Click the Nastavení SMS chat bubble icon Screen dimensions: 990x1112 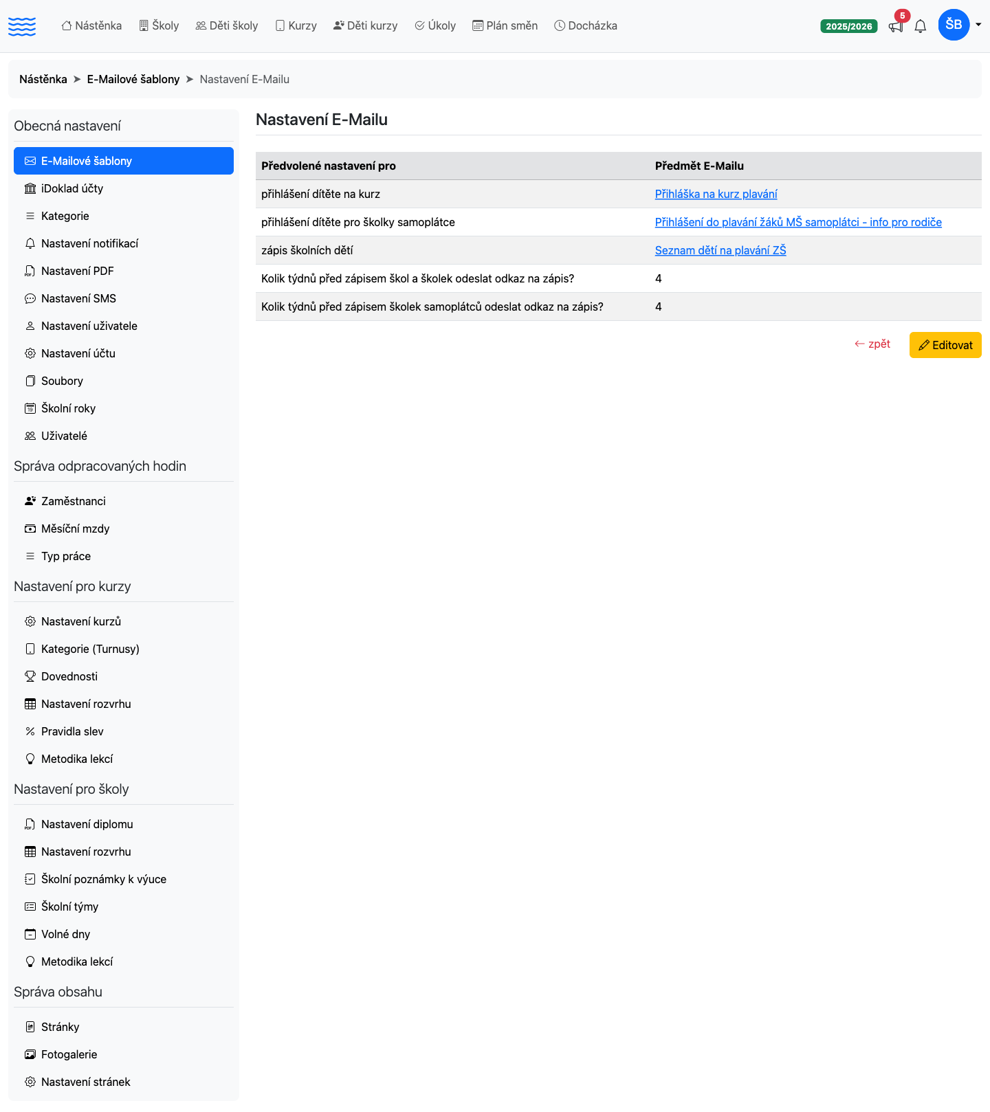coord(30,298)
